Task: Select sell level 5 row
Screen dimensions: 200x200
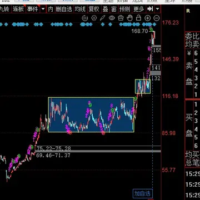Action: pyautogui.click(x=196, y=61)
